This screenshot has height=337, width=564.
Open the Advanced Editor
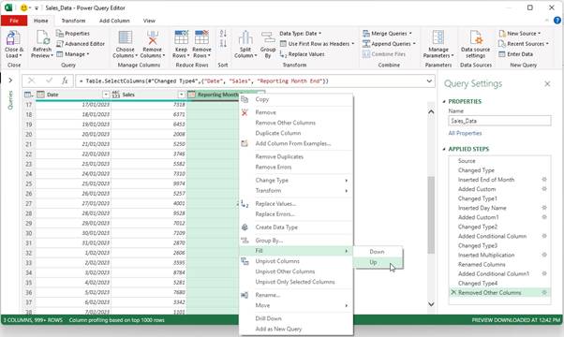pyautogui.click(x=81, y=44)
